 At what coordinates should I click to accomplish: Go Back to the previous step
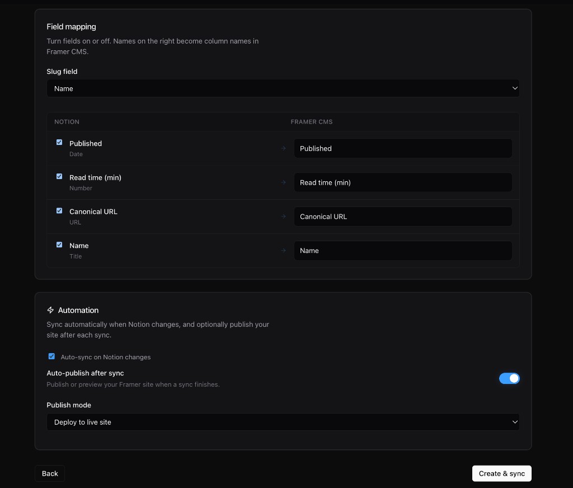(50, 473)
